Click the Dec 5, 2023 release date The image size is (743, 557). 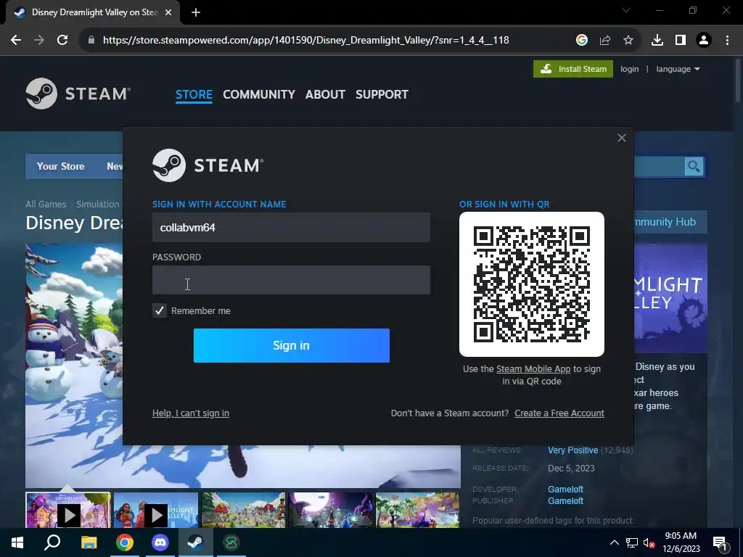coord(571,469)
